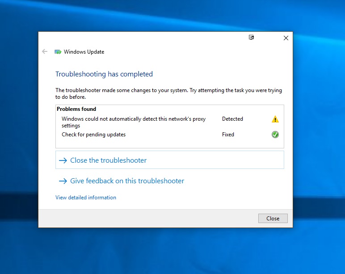Click the Close button at the bottom
The image size is (345, 274).
pos(273,218)
